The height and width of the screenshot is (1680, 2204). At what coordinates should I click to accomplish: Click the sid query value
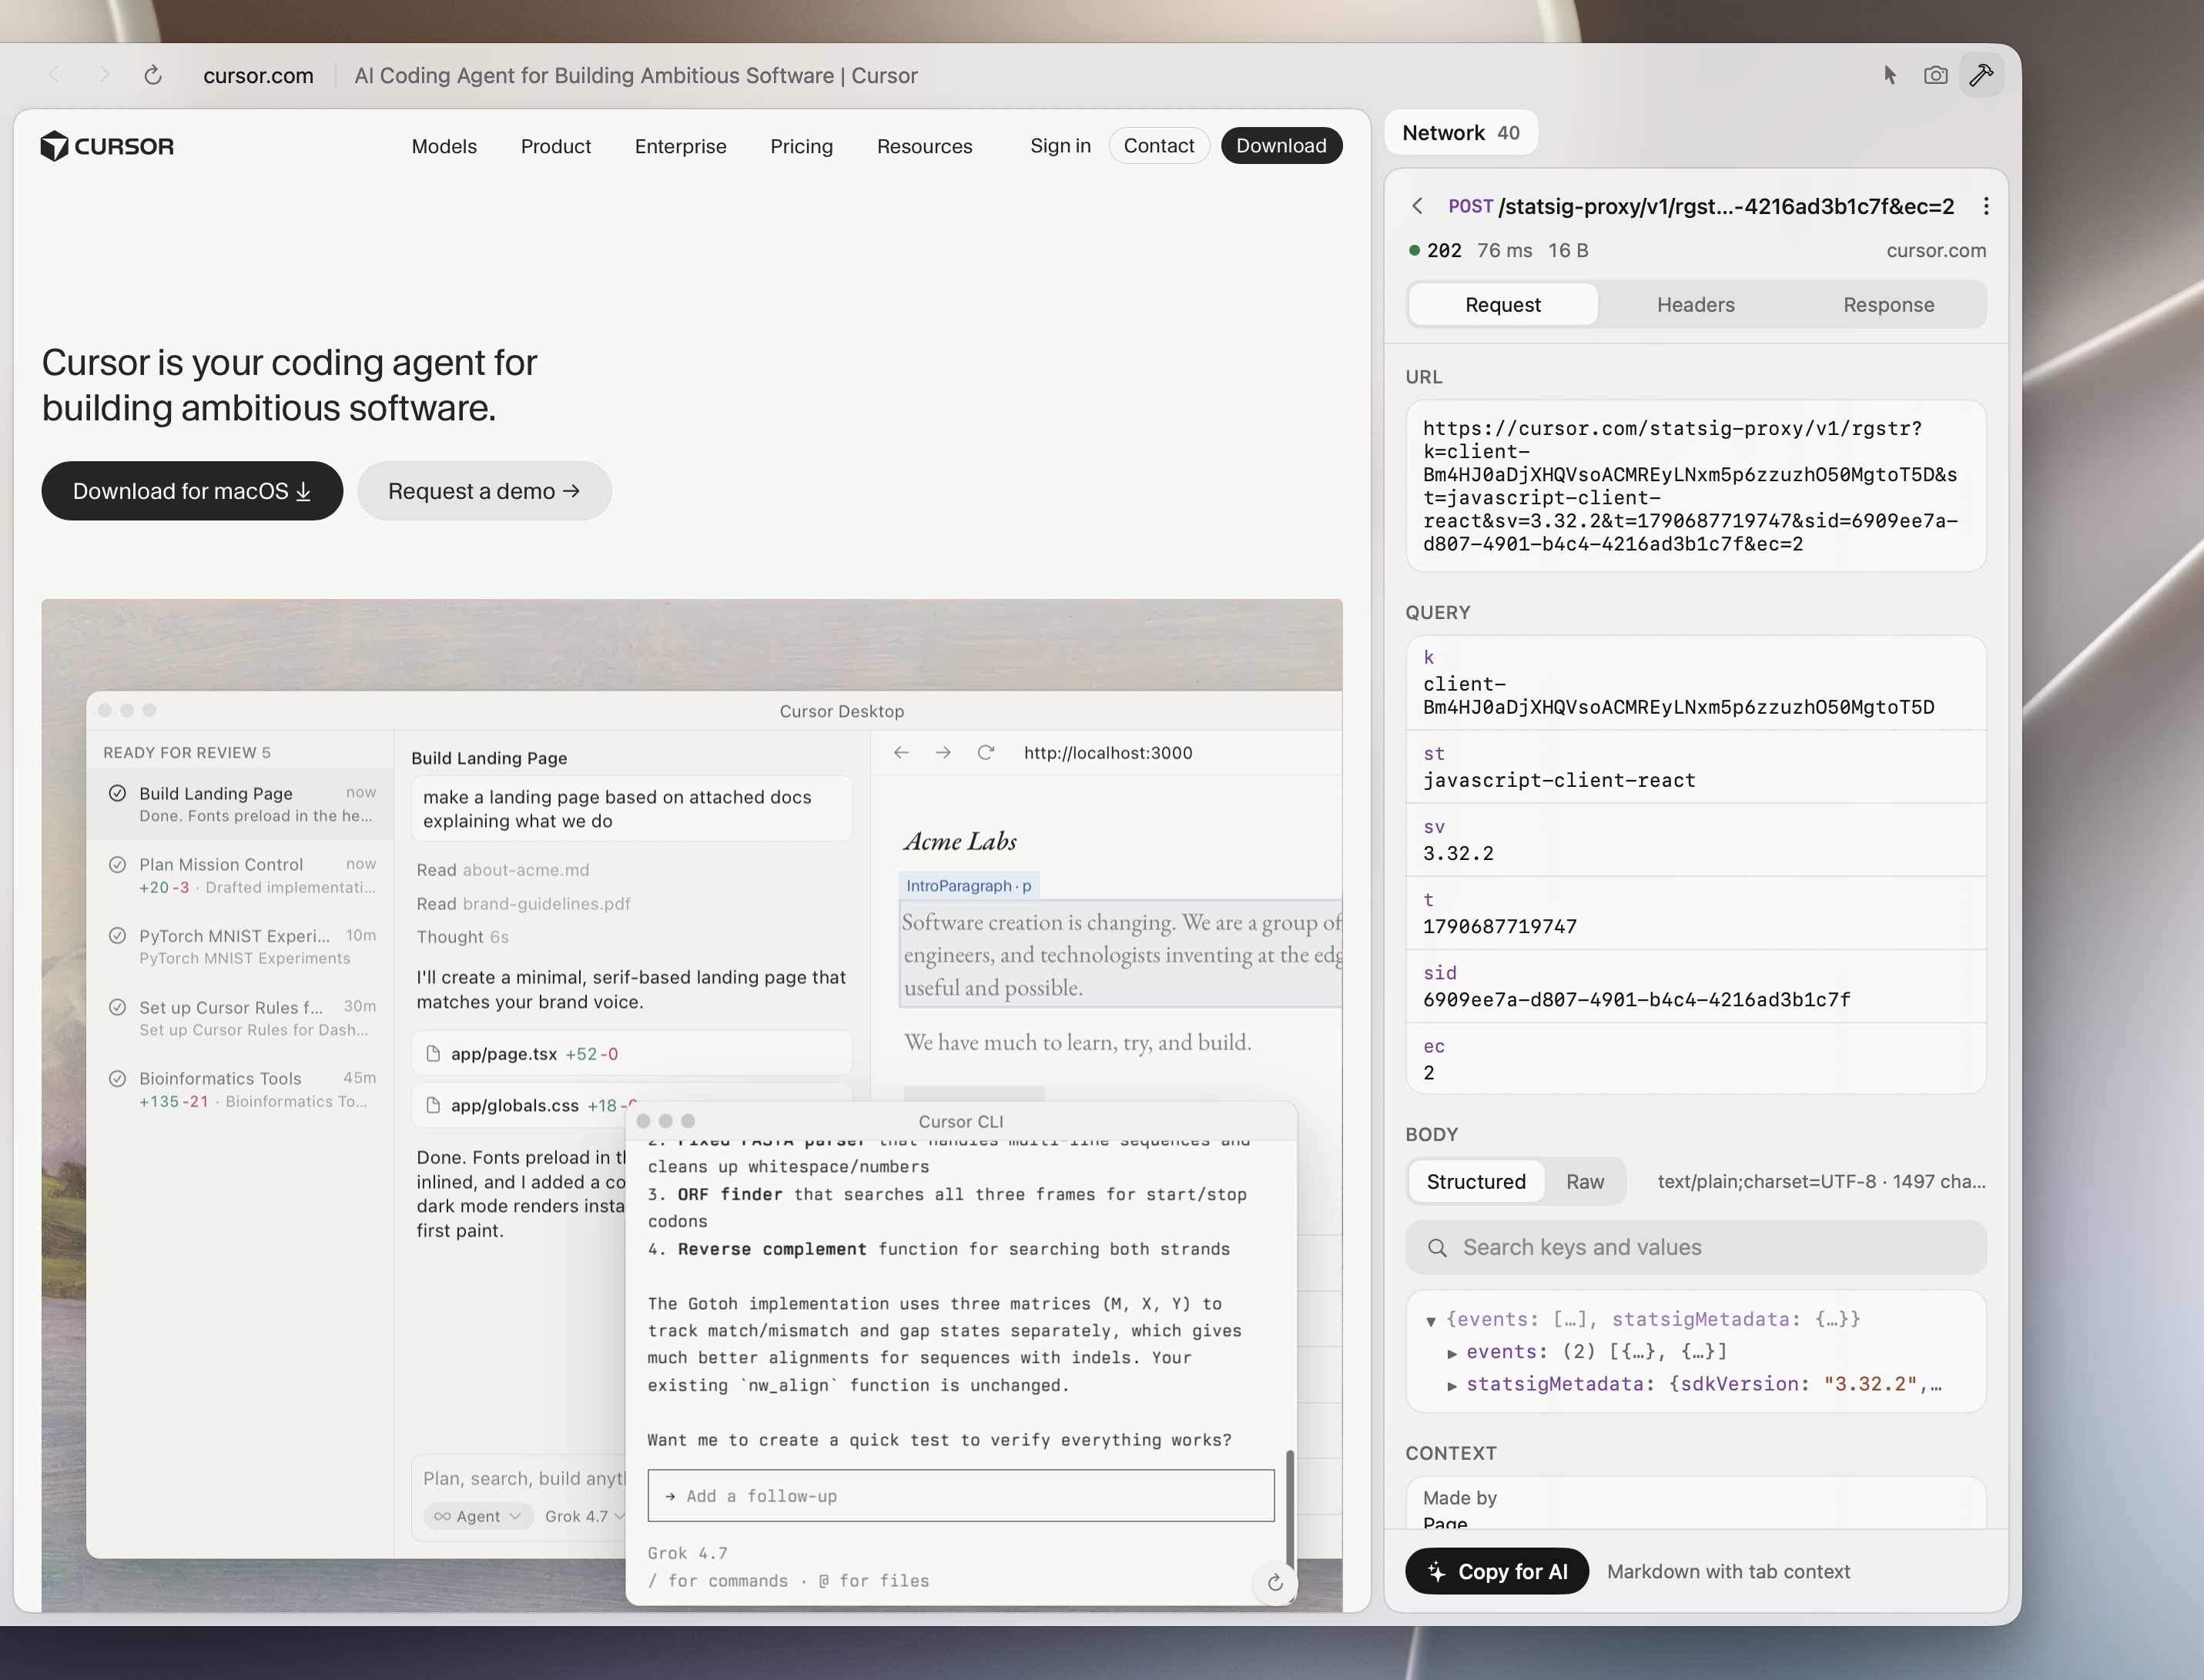click(1636, 999)
